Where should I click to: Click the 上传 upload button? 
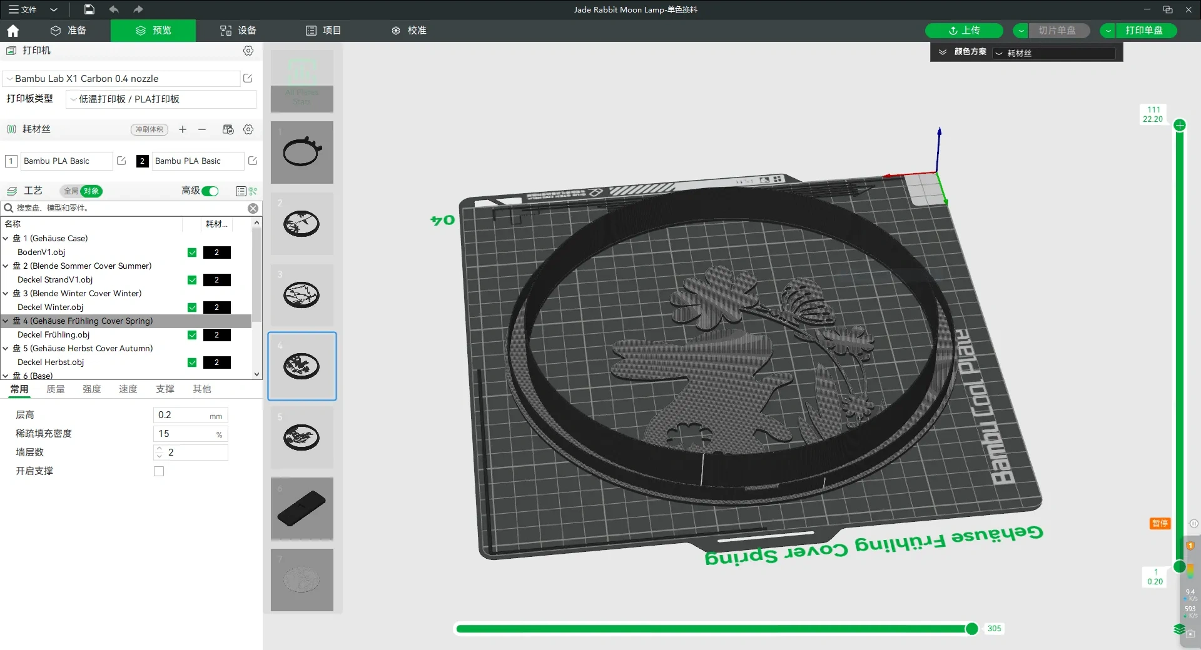tap(964, 31)
